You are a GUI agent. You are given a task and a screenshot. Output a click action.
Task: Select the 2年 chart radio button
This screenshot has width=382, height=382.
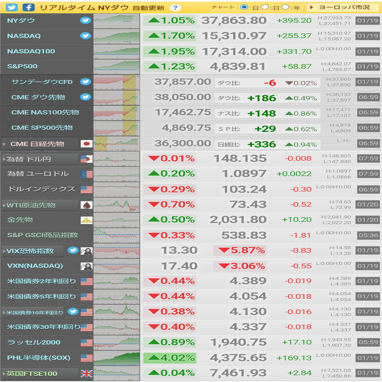(x=285, y=7)
